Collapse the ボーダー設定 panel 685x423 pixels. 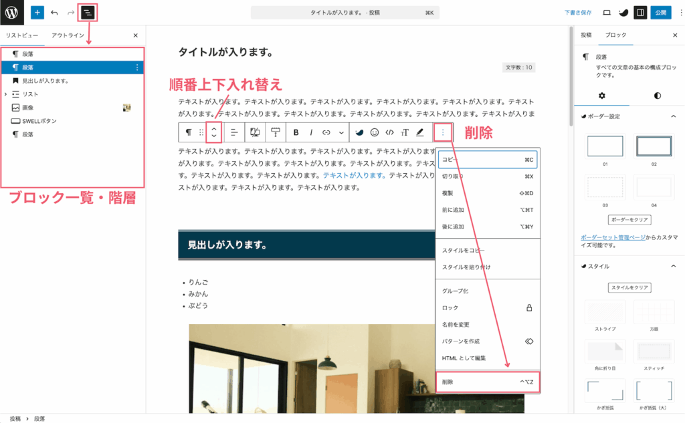tap(673, 116)
